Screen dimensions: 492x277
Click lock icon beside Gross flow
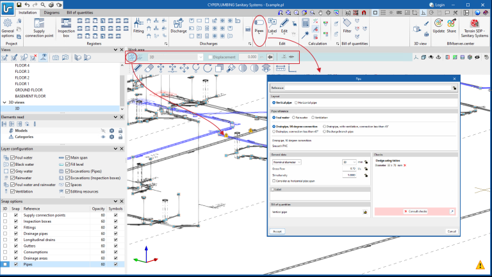(x=366, y=169)
